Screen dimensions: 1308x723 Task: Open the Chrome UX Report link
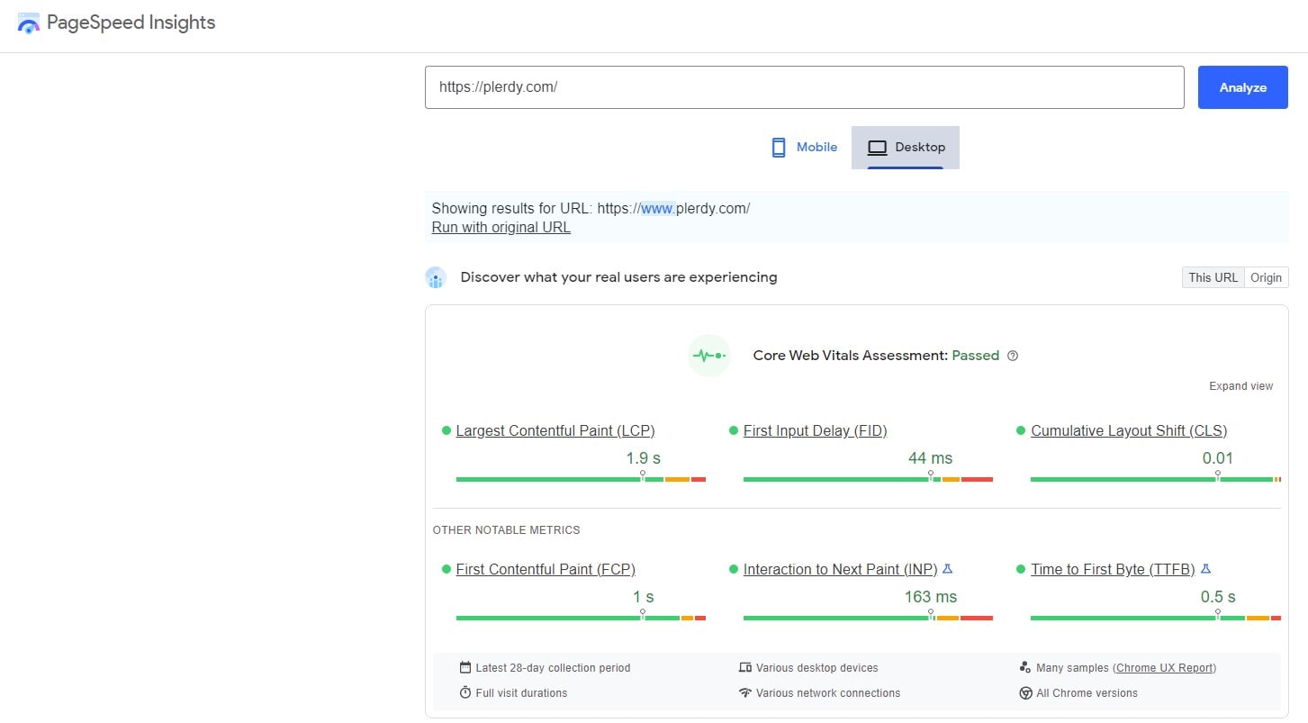click(1165, 667)
